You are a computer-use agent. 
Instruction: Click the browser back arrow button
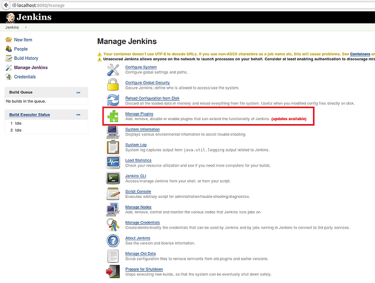(x=6, y=5)
